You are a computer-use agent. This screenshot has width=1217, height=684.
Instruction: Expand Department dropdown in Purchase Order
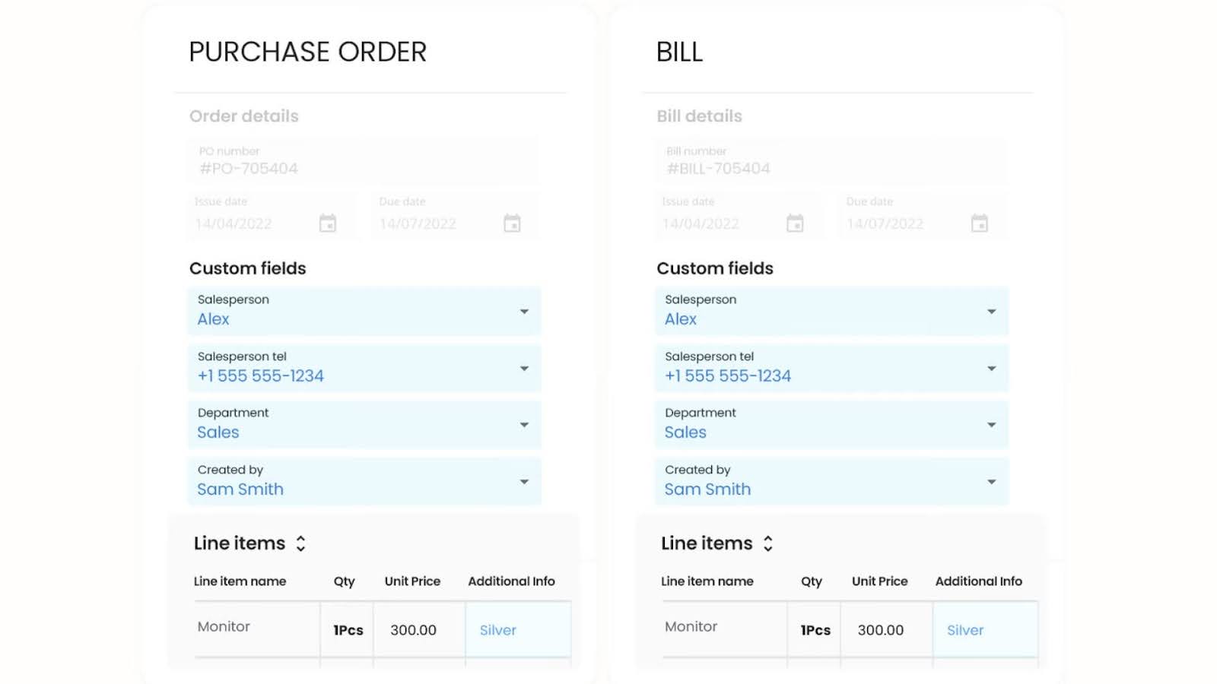[x=524, y=425]
